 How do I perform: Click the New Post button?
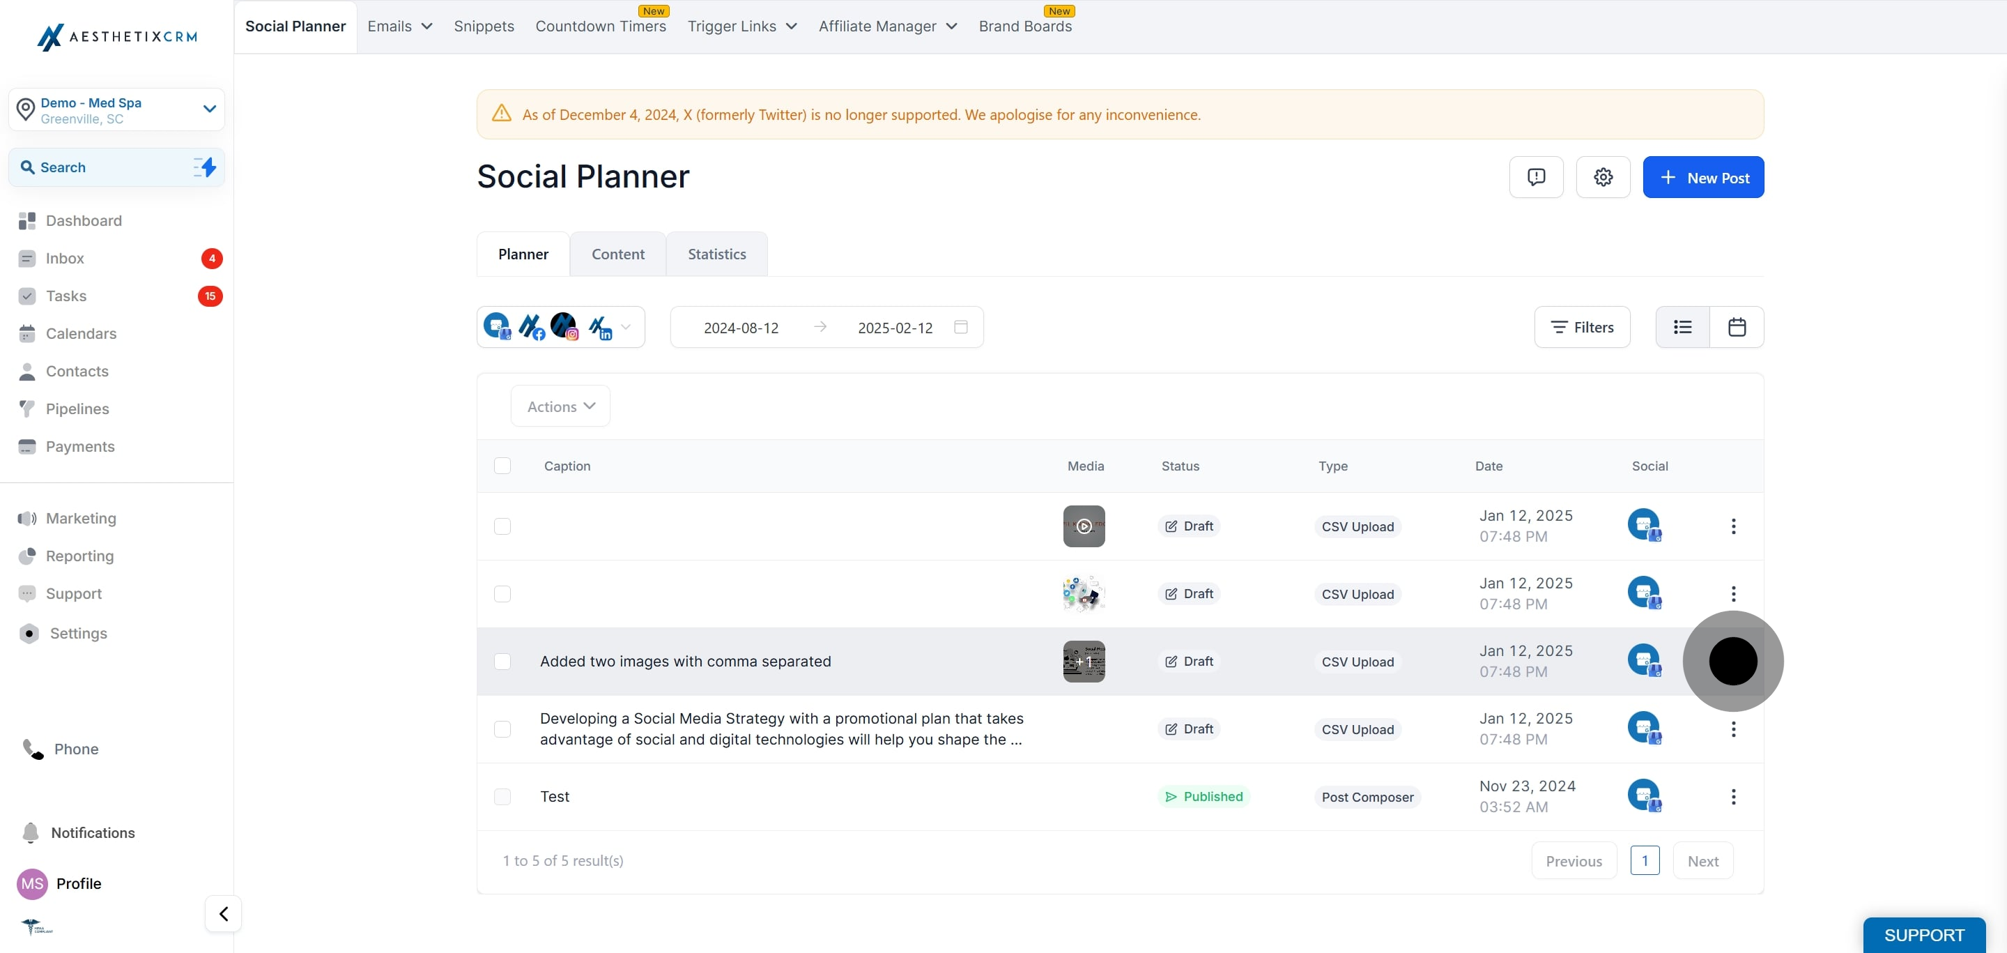coord(1702,178)
